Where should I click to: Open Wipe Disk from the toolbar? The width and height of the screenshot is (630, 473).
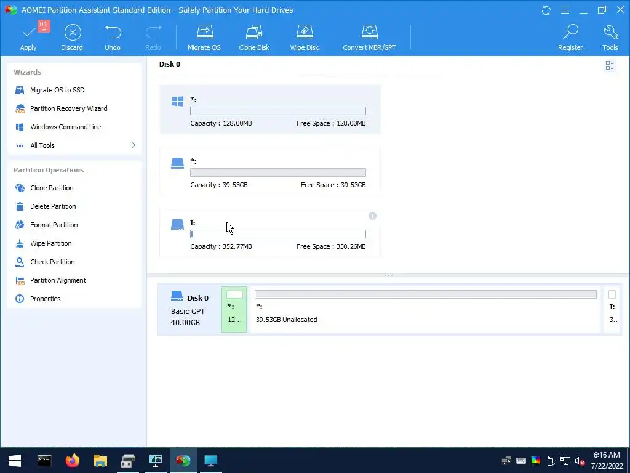pos(304,38)
